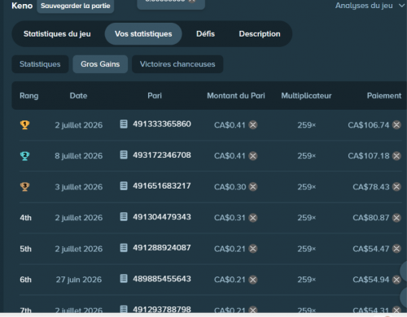Open bet link 491651683217

coord(162,186)
